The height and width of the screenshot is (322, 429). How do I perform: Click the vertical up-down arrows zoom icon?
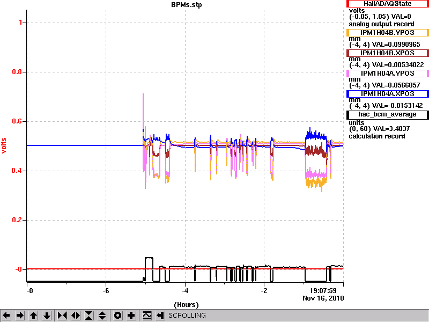click(x=102, y=316)
